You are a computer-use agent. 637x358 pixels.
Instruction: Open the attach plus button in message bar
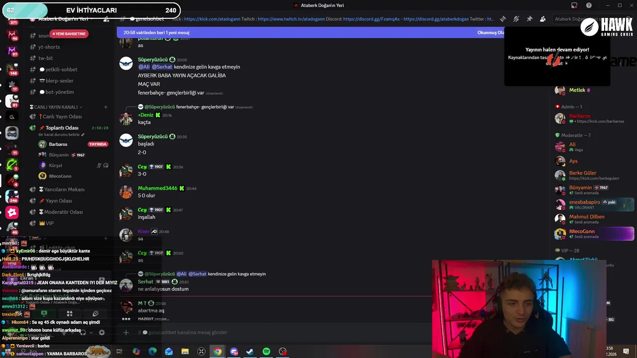pos(126,332)
